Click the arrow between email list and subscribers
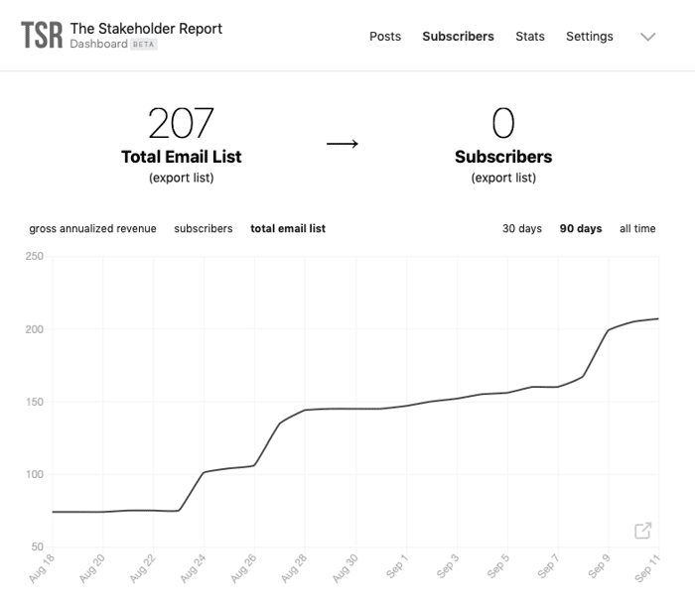 point(343,144)
